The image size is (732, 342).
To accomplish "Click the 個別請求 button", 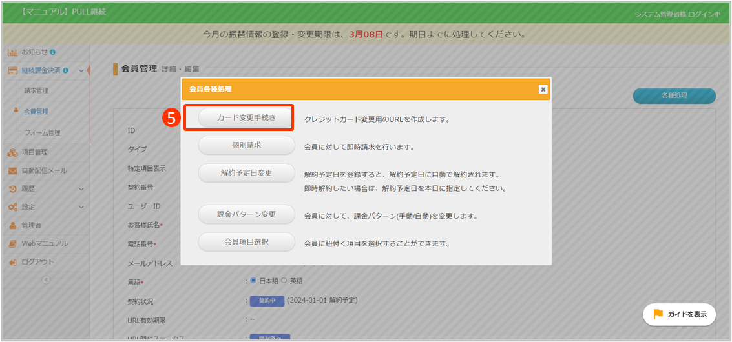I will [246, 146].
